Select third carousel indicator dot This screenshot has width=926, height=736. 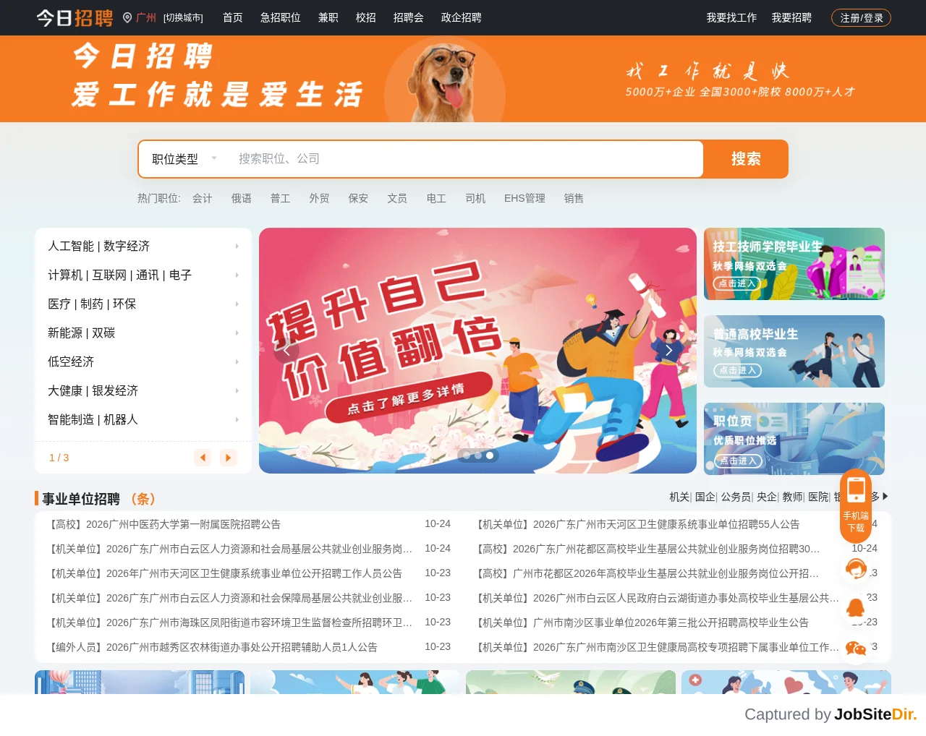pyautogui.click(x=490, y=455)
